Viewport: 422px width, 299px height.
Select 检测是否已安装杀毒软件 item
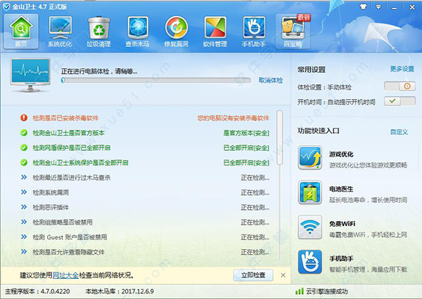pyautogui.click(x=65, y=118)
